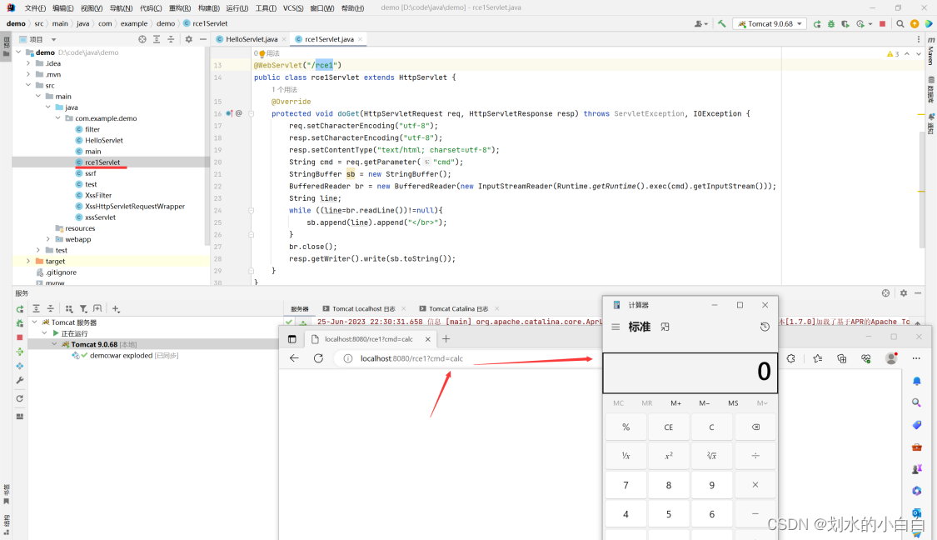The image size is (937, 540).
Task: Locate the open file in the project tree
Action: tap(142, 39)
